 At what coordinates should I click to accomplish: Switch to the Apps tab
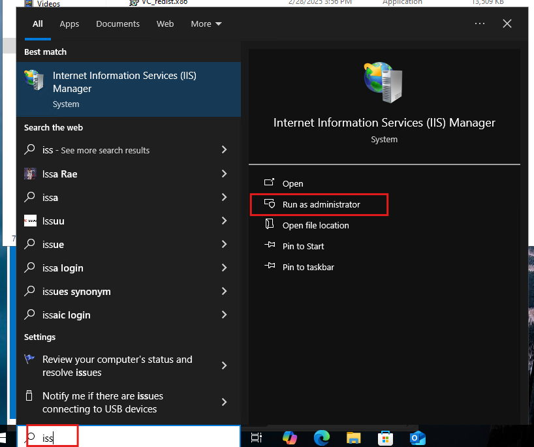click(x=69, y=24)
